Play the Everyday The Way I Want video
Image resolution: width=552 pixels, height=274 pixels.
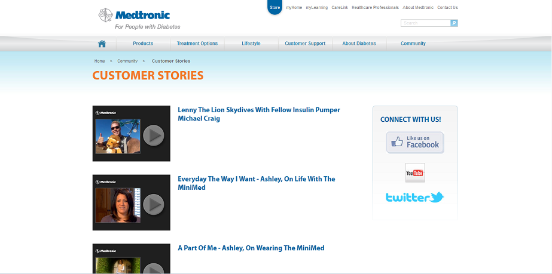pos(132,203)
